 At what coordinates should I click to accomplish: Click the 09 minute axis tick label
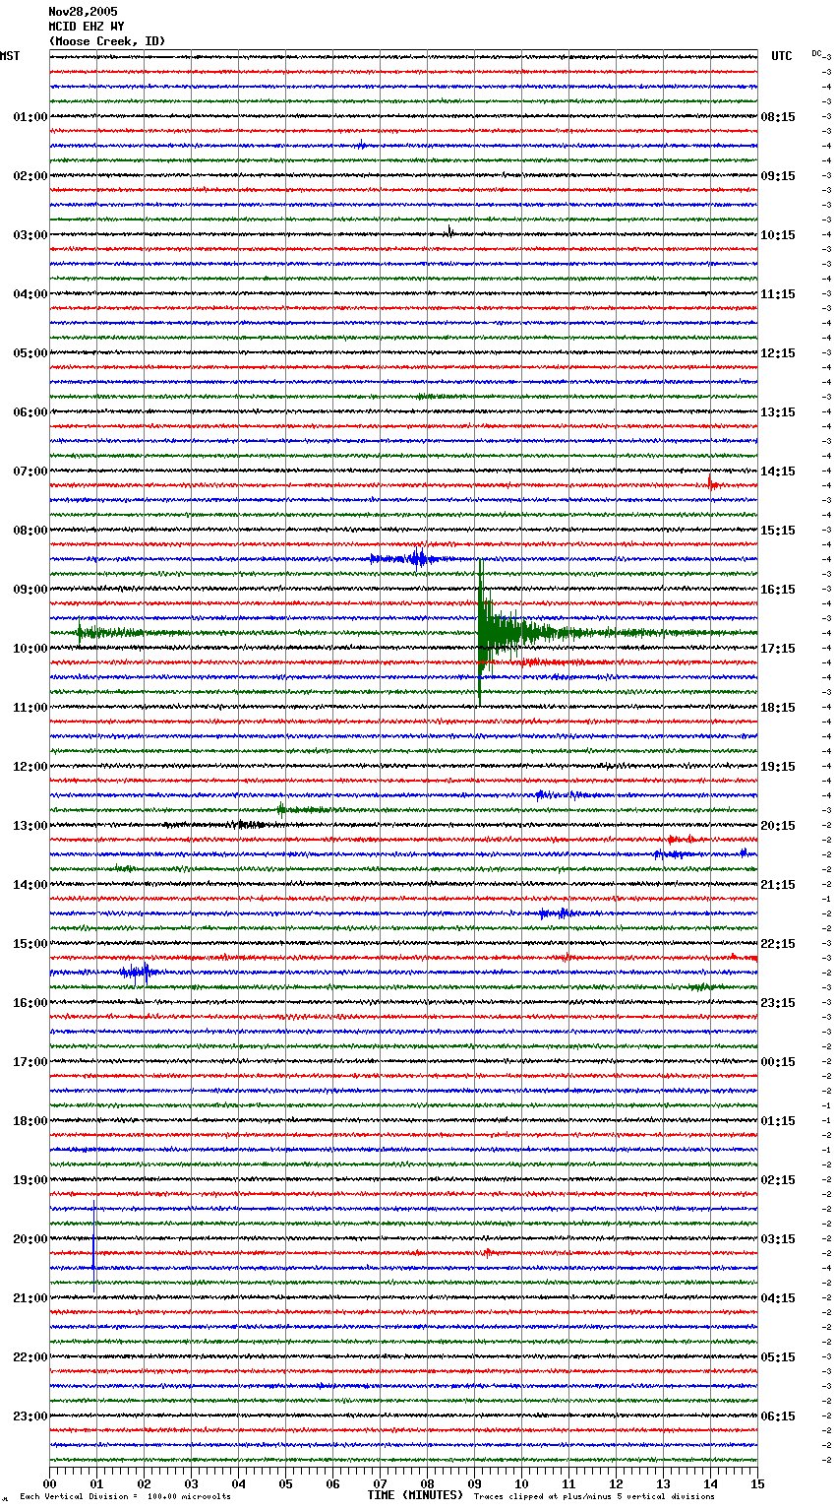[x=474, y=1483]
